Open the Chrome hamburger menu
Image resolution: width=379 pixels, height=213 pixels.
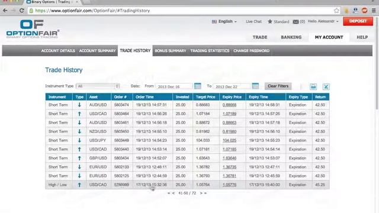click(374, 11)
